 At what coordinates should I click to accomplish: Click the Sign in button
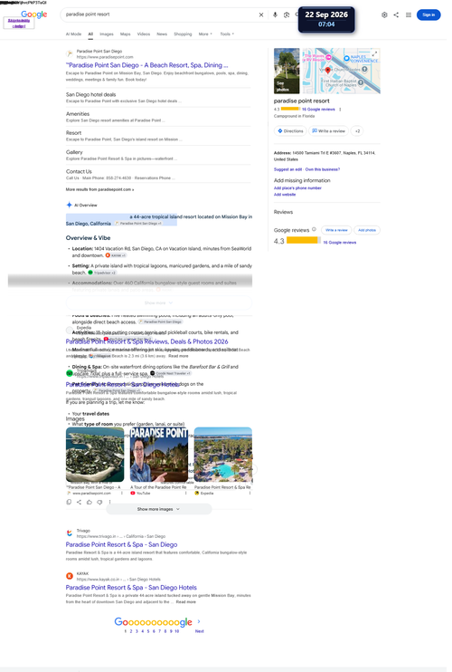coord(428,14)
